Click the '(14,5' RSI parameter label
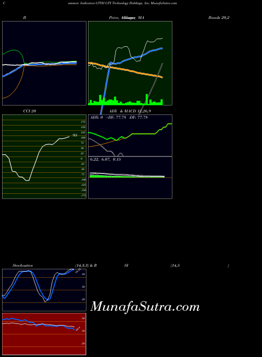The height and width of the screenshot is (357, 262). (x=175, y=266)
